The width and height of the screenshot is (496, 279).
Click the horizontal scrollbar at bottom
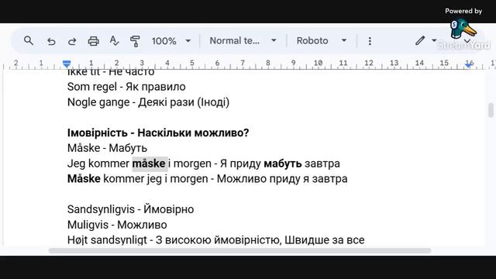click(239, 250)
